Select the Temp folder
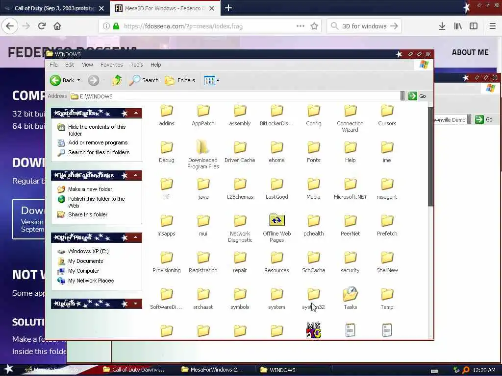The width and height of the screenshot is (502, 376). [x=387, y=299]
